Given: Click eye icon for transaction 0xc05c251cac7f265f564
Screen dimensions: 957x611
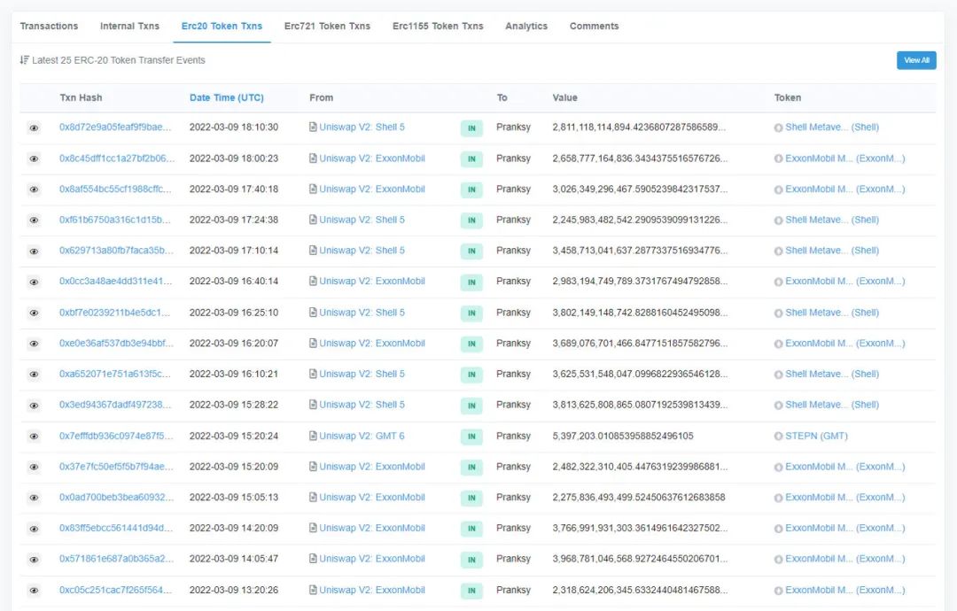Looking at the screenshot, I should pyautogui.click(x=34, y=591).
